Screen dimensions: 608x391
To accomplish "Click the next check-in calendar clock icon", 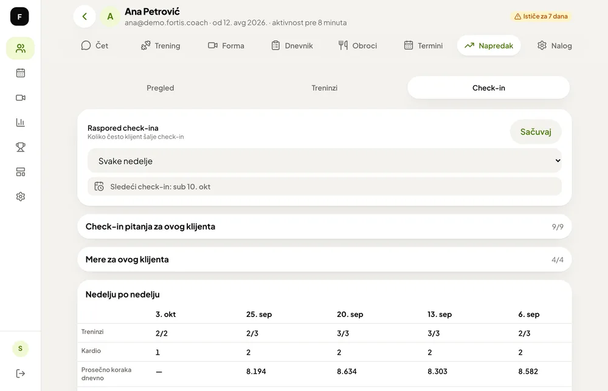I will (99, 186).
